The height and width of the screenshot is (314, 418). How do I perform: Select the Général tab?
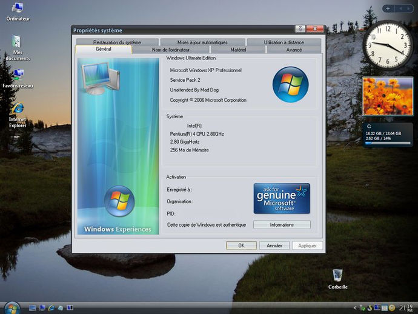click(x=104, y=49)
